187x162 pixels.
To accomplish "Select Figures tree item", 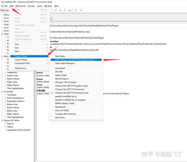I will click(10, 124).
